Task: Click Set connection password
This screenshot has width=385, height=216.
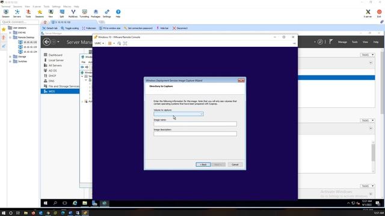Action: [x=138, y=28]
